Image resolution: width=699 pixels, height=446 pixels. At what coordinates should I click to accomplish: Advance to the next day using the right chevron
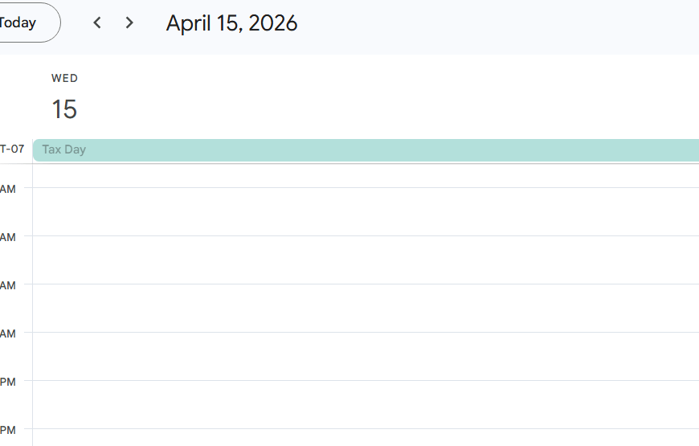tap(129, 23)
